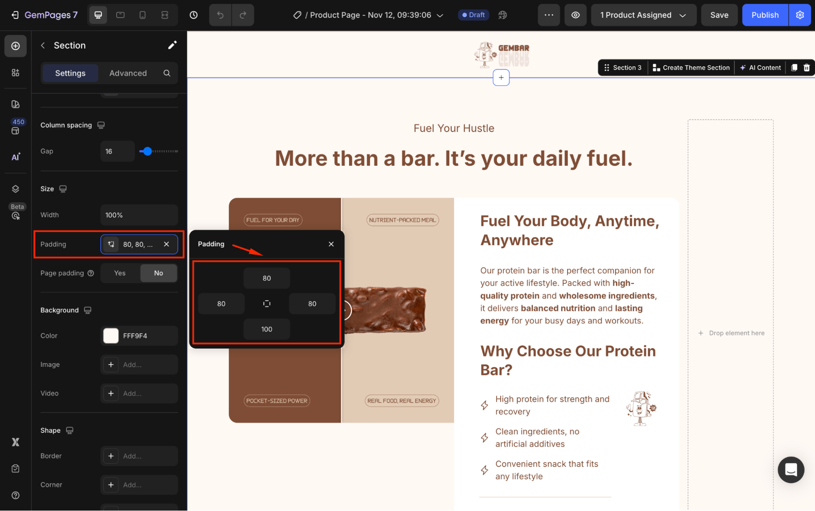815x511 pixels.
Task: Open the AI tool in left sidebar
Action: [x=15, y=157]
